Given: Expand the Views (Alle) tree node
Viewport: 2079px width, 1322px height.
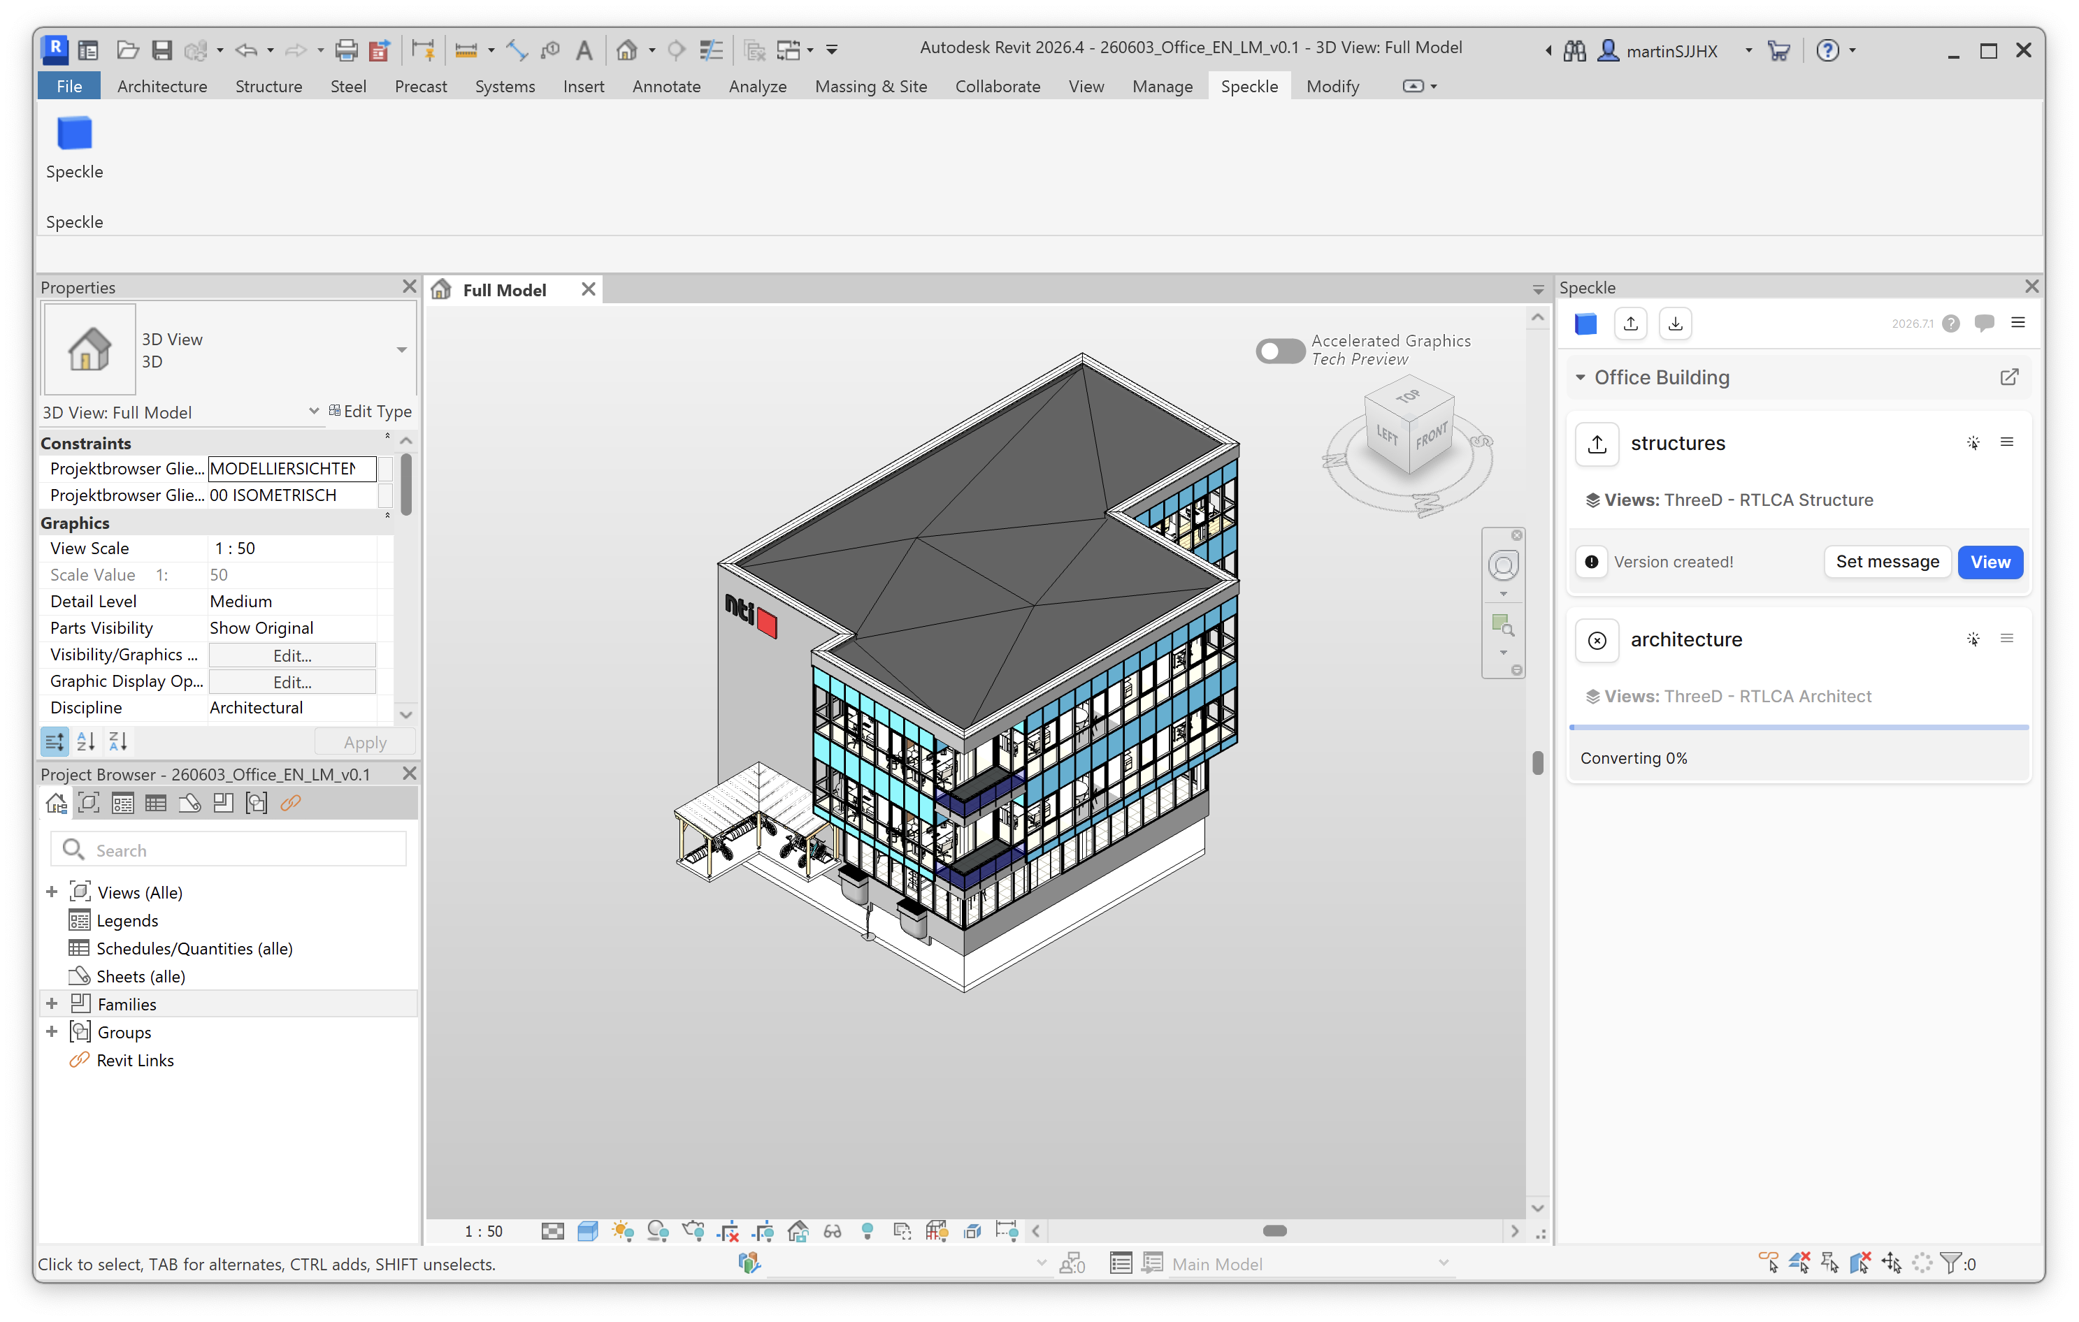Looking at the screenshot, I should coord(52,892).
